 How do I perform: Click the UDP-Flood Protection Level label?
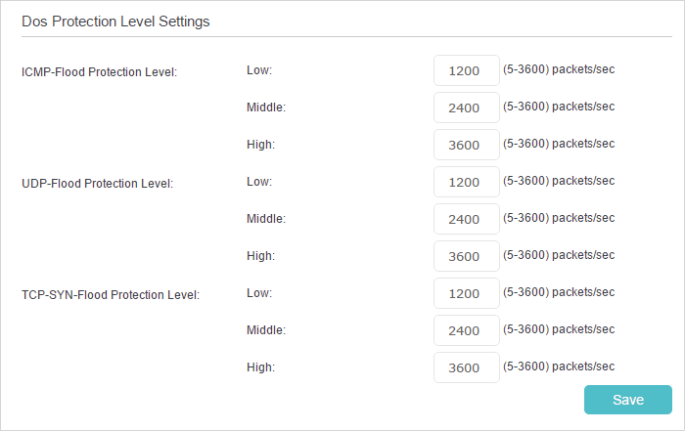point(98,184)
